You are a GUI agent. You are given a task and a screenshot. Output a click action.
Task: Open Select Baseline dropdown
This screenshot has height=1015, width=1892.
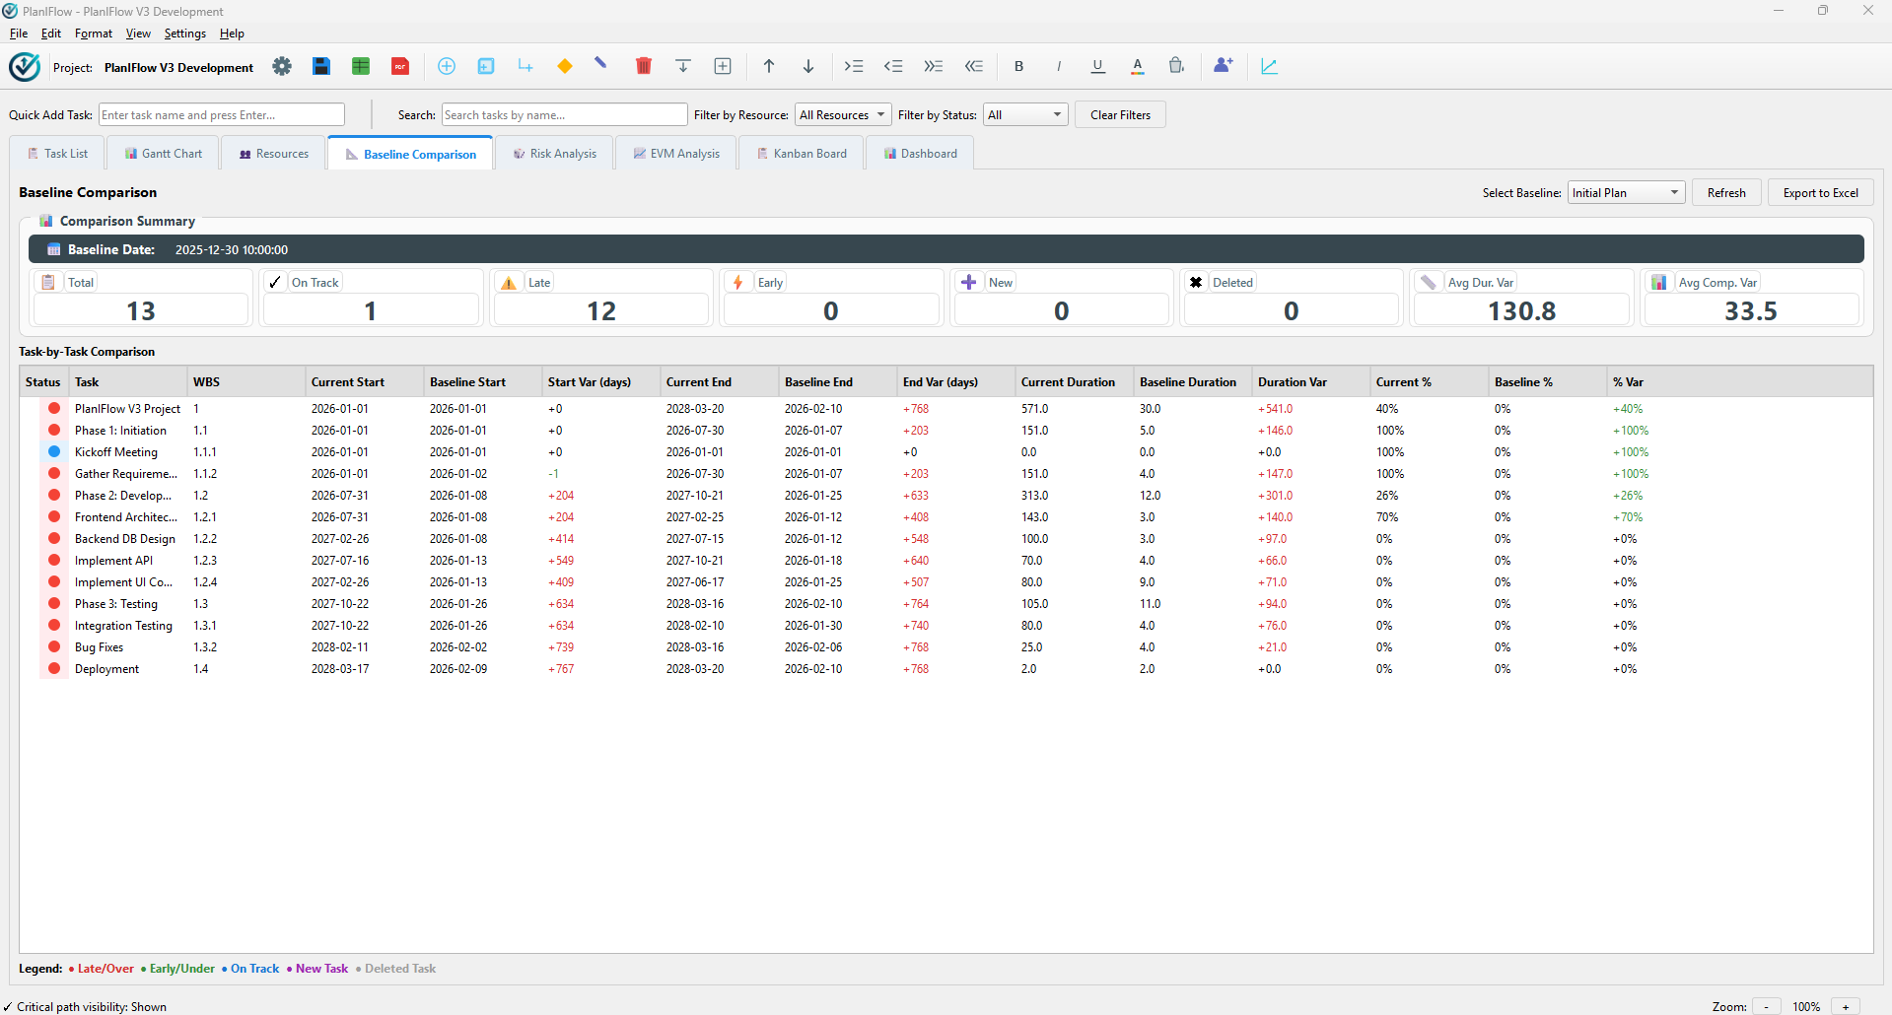pos(1626,193)
